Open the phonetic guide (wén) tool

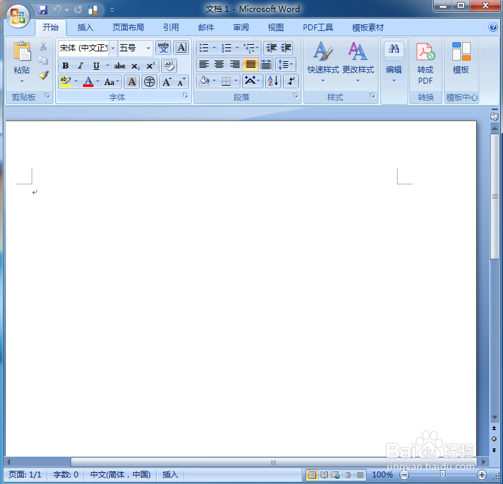[163, 48]
